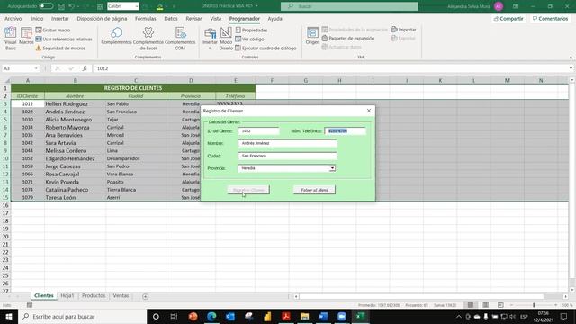The width and height of the screenshot is (576, 324).
Task: Switch to the Productos sheet tab
Action: click(94, 296)
